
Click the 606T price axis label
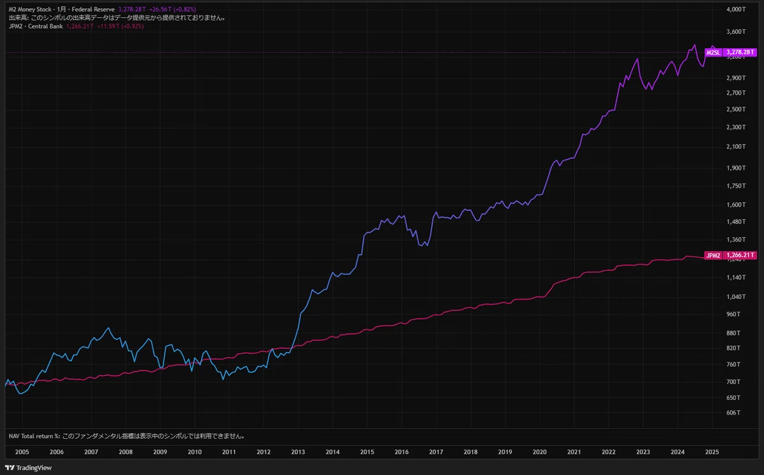click(x=733, y=413)
